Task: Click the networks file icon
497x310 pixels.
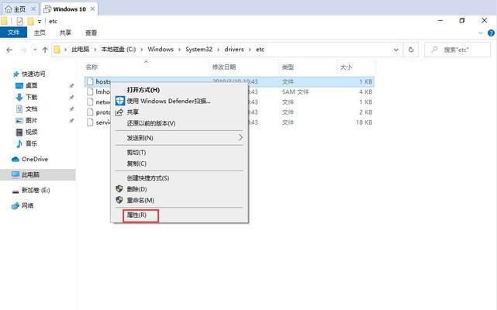Action: [x=90, y=102]
